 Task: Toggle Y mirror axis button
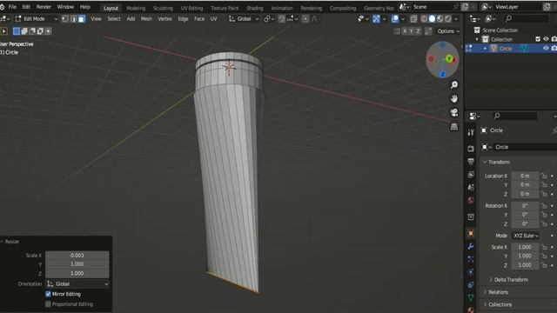point(412,31)
